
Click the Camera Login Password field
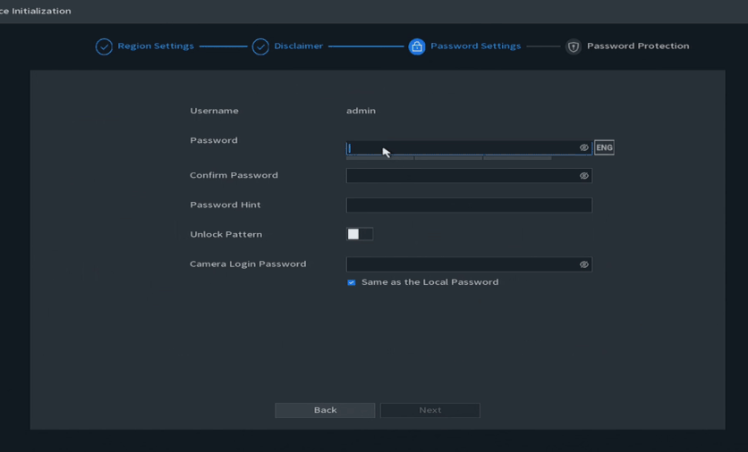click(461, 264)
